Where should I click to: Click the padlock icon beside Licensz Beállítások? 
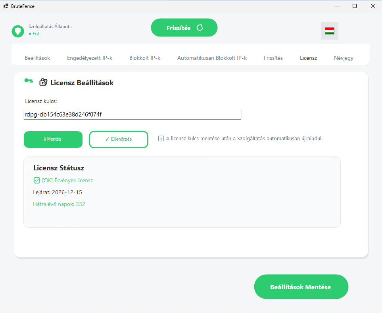(43, 82)
